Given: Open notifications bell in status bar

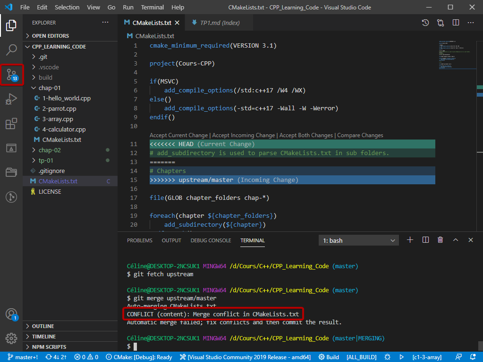Looking at the screenshot, I should (x=473, y=357).
